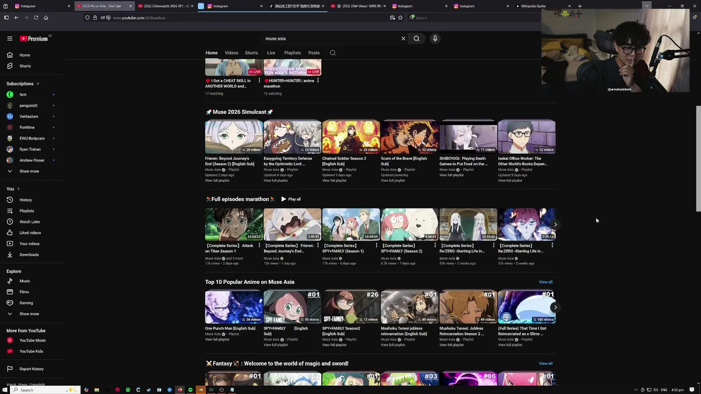
Task: Open the Frieren Season 2 playlist thumbnail
Action: click(234, 137)
